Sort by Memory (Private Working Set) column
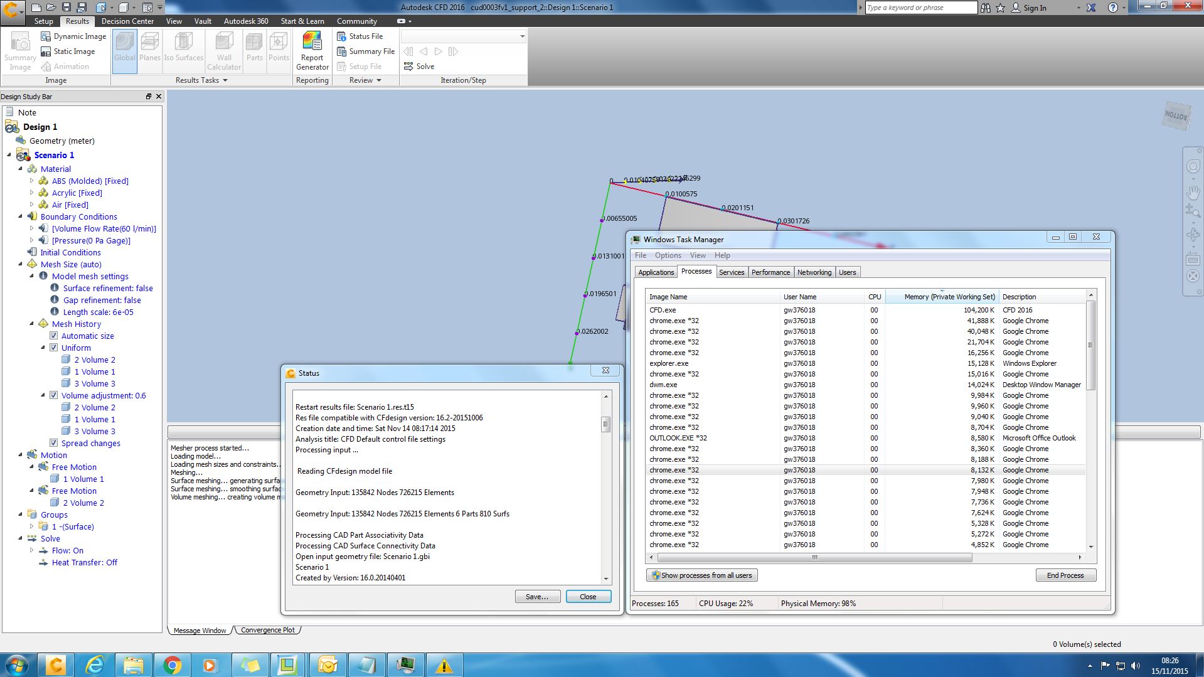The image size is (1204, 677). pyautogui.click(x=942, y=297)
